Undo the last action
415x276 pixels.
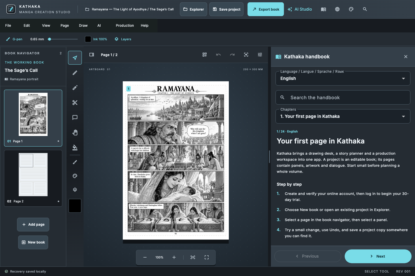[218, 55]
